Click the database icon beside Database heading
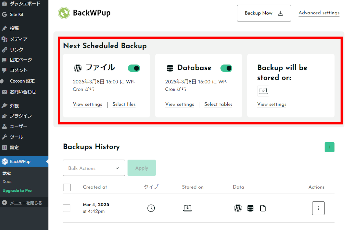Image resolution: width=347 pixels, height=230 pixels. [x=170, y=68]
